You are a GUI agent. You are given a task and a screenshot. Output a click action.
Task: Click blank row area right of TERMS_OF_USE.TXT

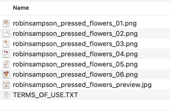(x=124, y=95)
